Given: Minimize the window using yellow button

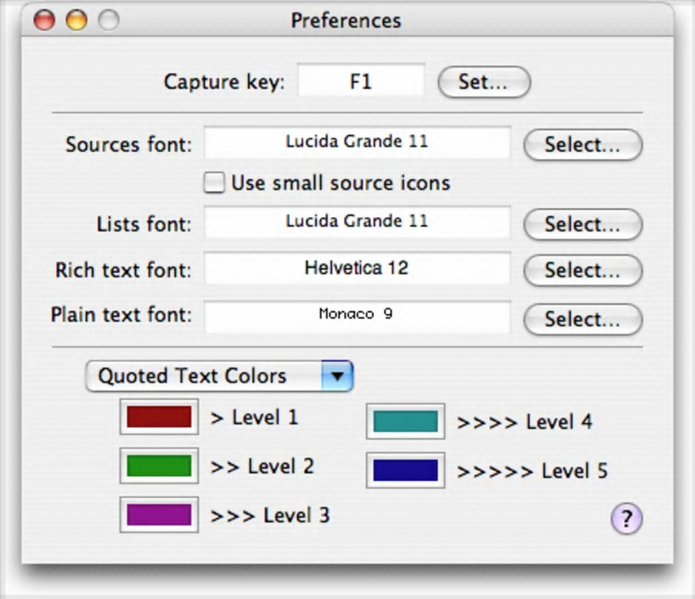Looking at the screenshot, I should (76, 20).
